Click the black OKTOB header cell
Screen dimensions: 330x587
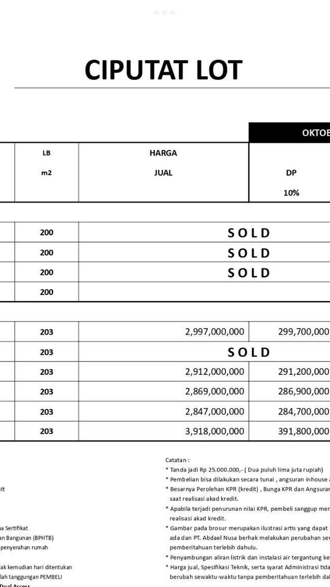[290, 133]
